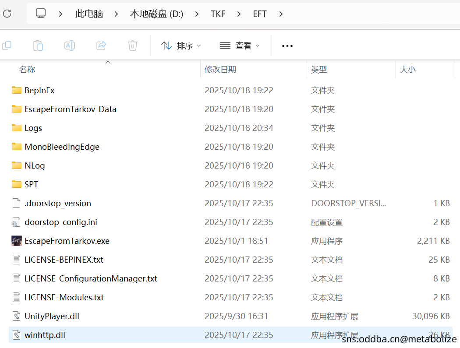
Task: Open the three-dot more options menu
Action: pos(287,46)
